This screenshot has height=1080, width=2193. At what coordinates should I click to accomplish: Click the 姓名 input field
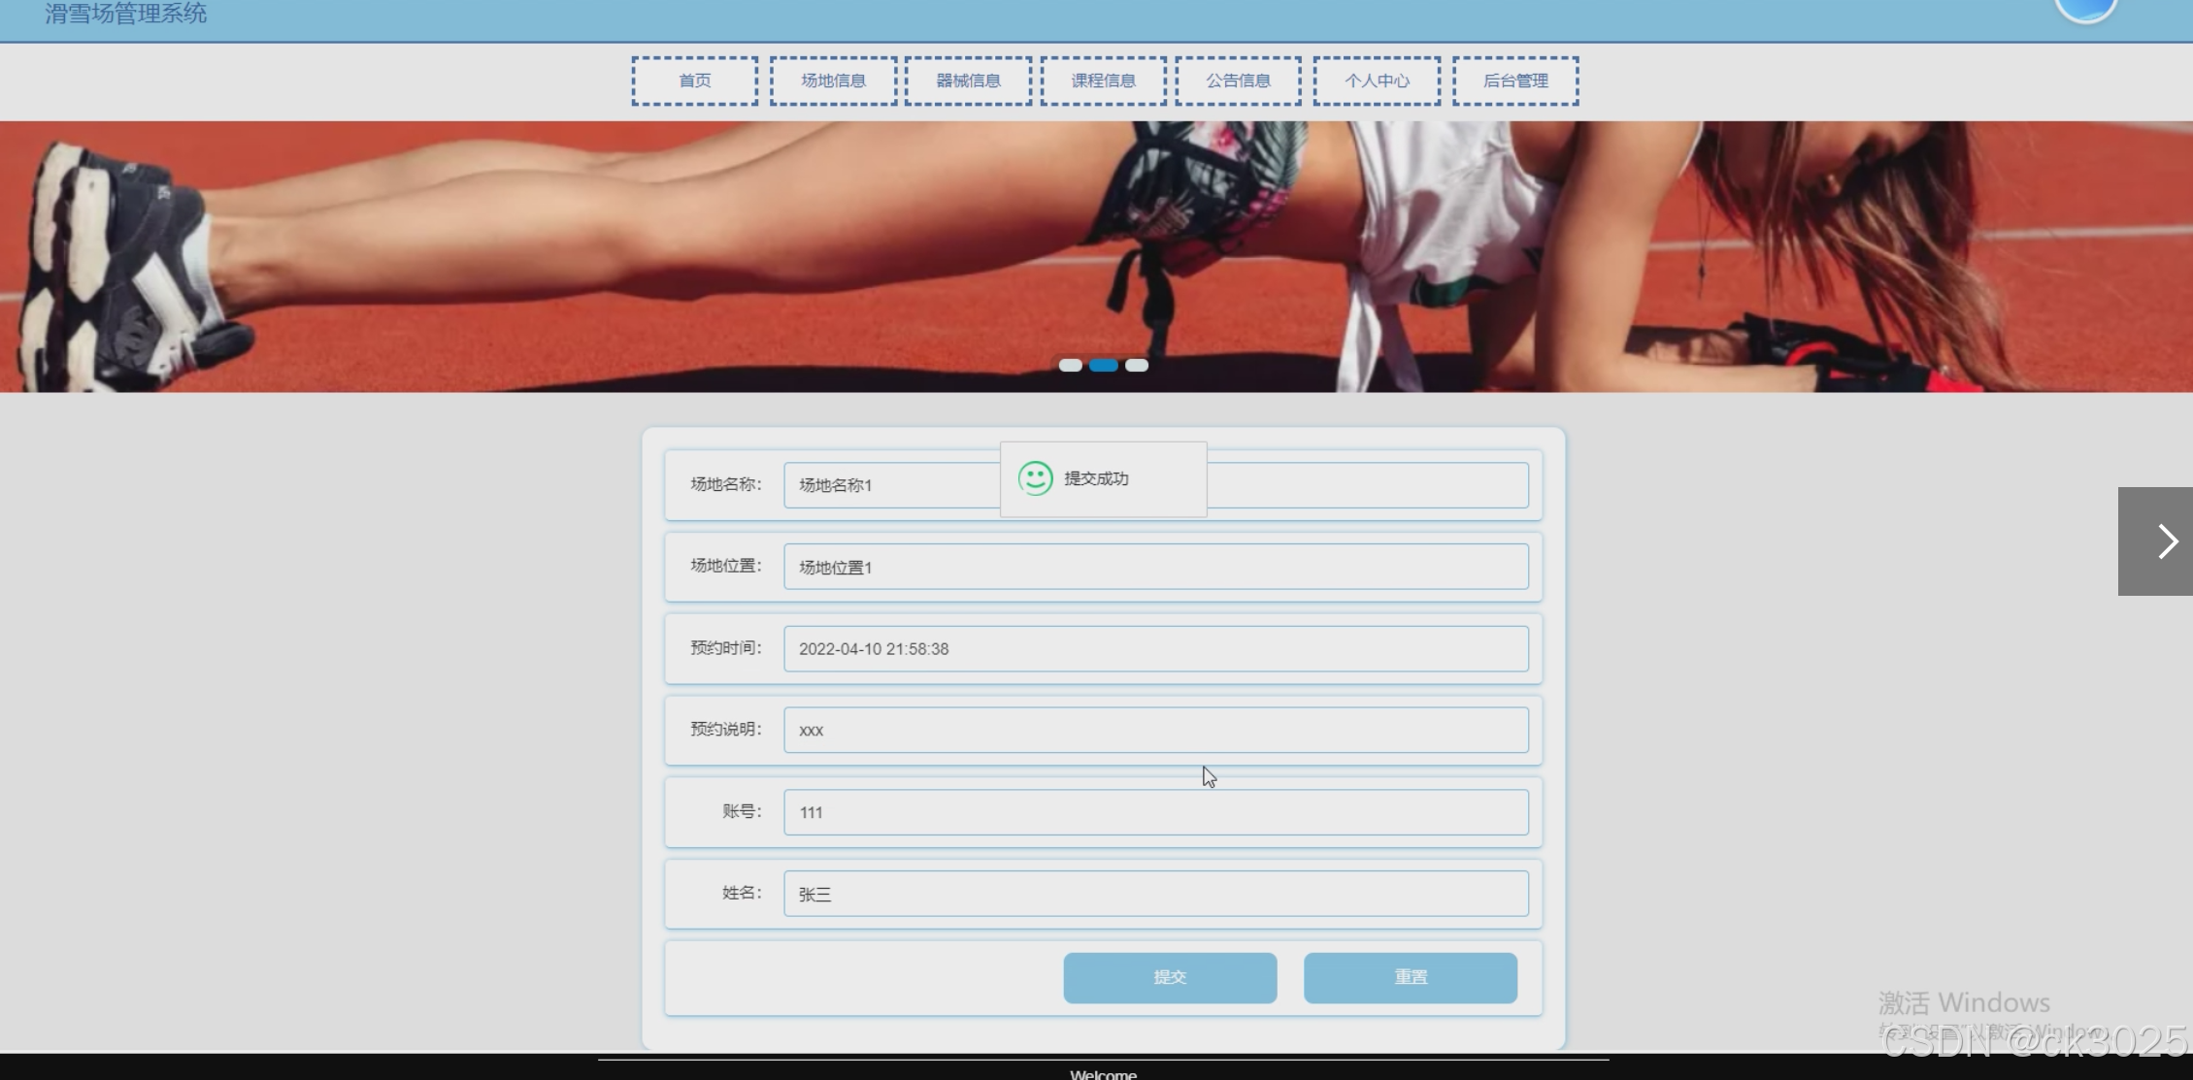[x=1155, y=894]
